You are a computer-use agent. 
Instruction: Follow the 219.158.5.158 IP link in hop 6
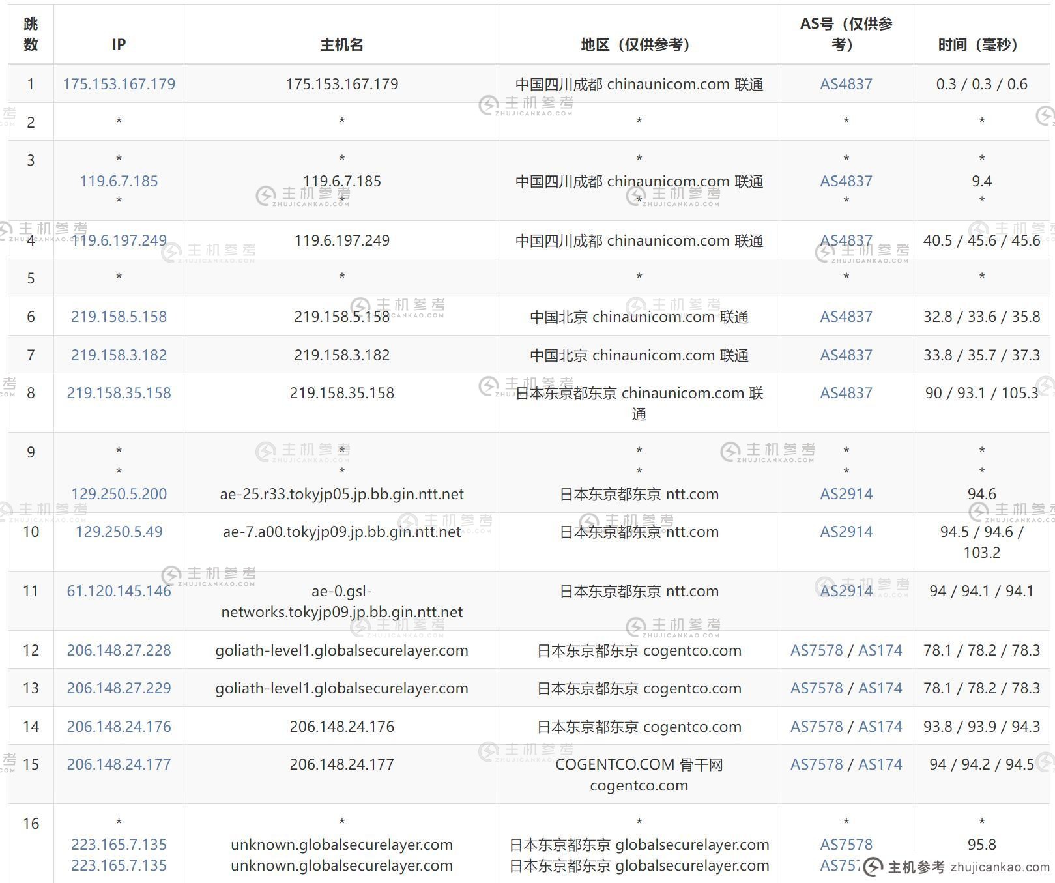119,317
